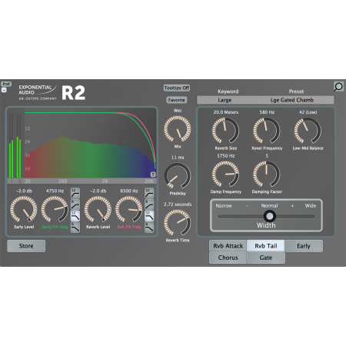Switch to the Rvb Attack tab
The height and width of the screenshot is (346, 346).
[228, 246]
